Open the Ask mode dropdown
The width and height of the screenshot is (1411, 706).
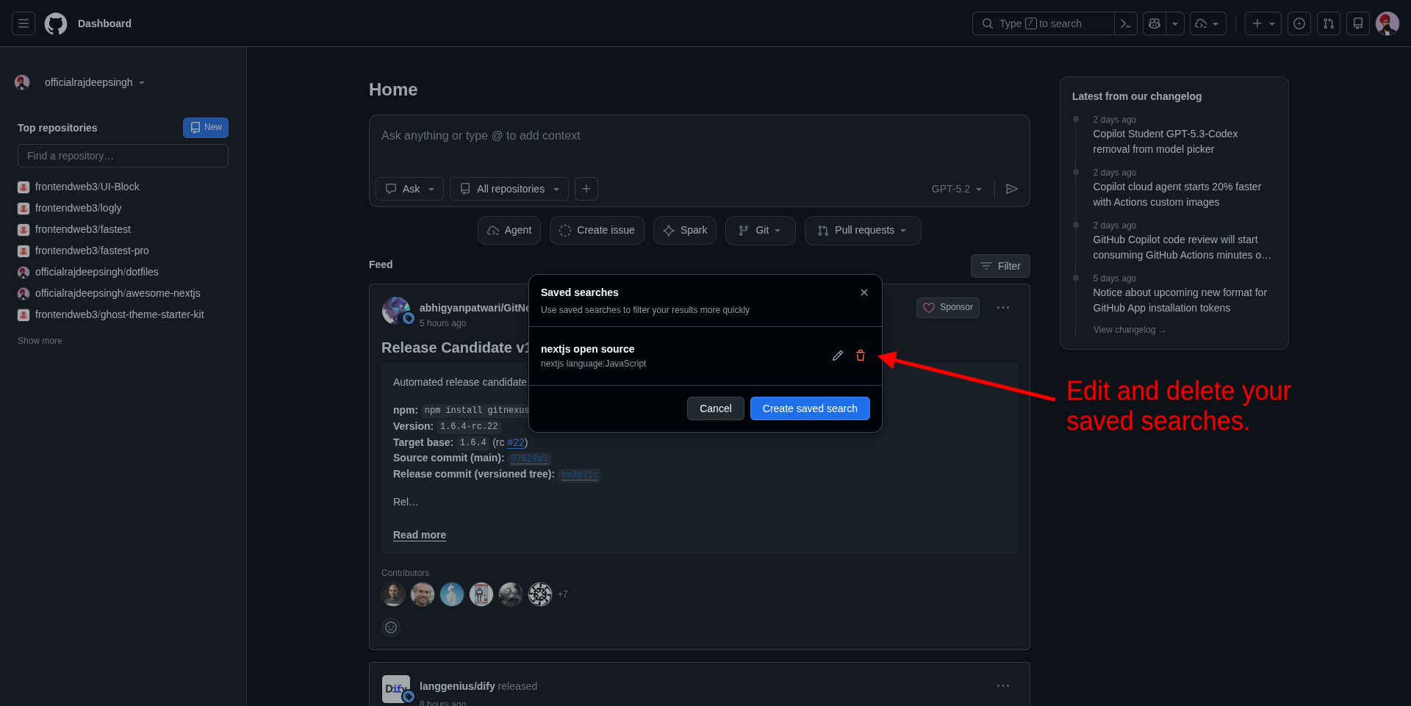409,189
